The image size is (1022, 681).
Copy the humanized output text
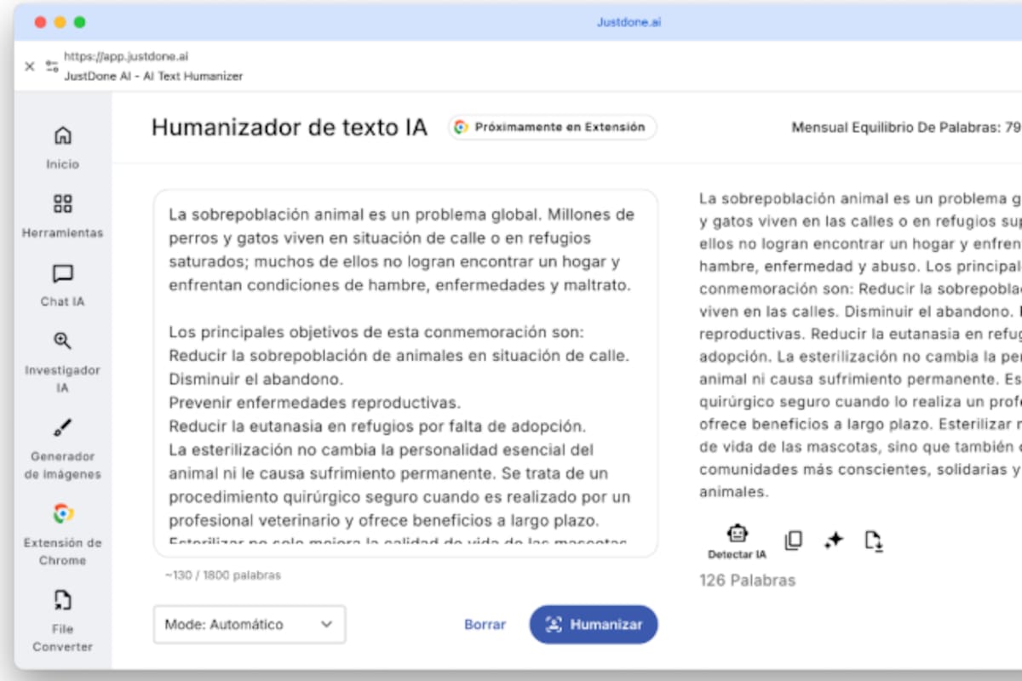point(793,538)
